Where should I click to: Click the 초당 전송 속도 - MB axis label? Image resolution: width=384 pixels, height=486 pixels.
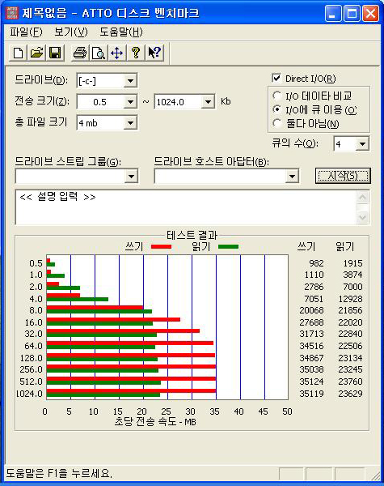point(155,421)
